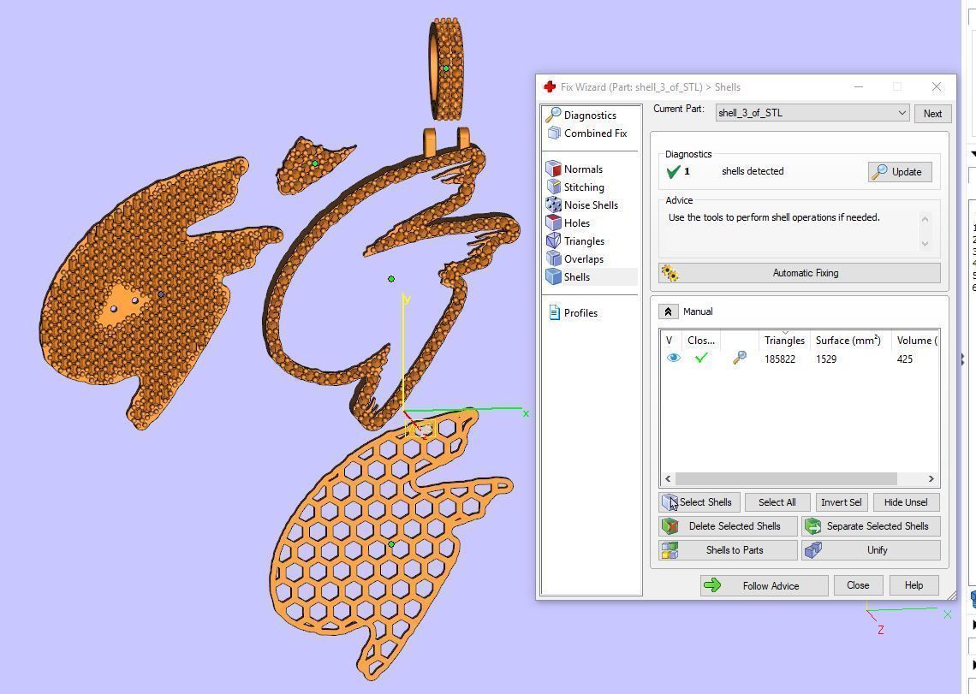The height and width of the screenshot is (694, 976).
Task: Click the 1529 surface value
Action: click(826, 359)
